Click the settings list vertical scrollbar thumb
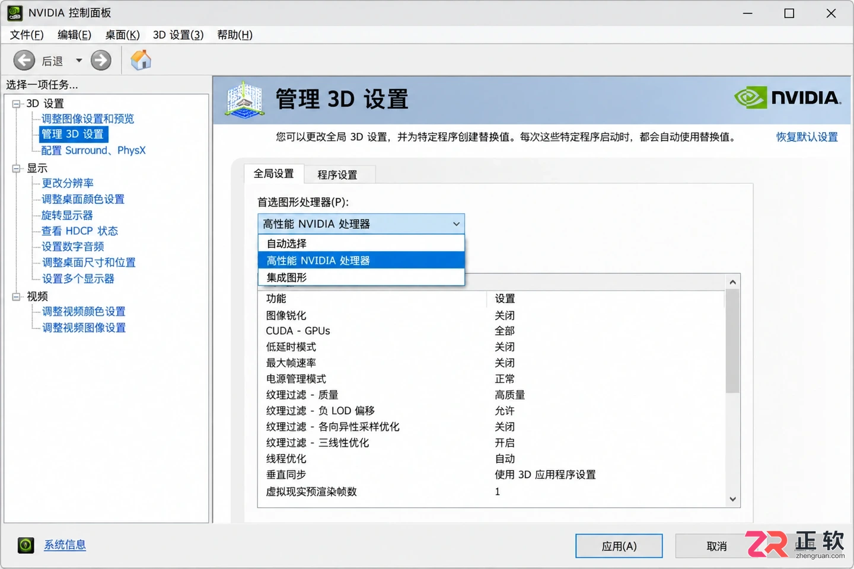Screen dimensions: 854x569 (733, 341)
